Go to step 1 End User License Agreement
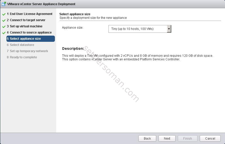This screenshot has height=144, width=225. 30,14
